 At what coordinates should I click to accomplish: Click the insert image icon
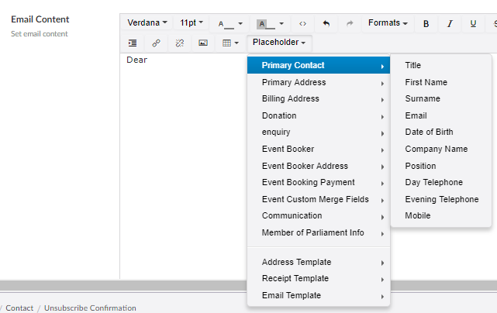tap(203, 43)
